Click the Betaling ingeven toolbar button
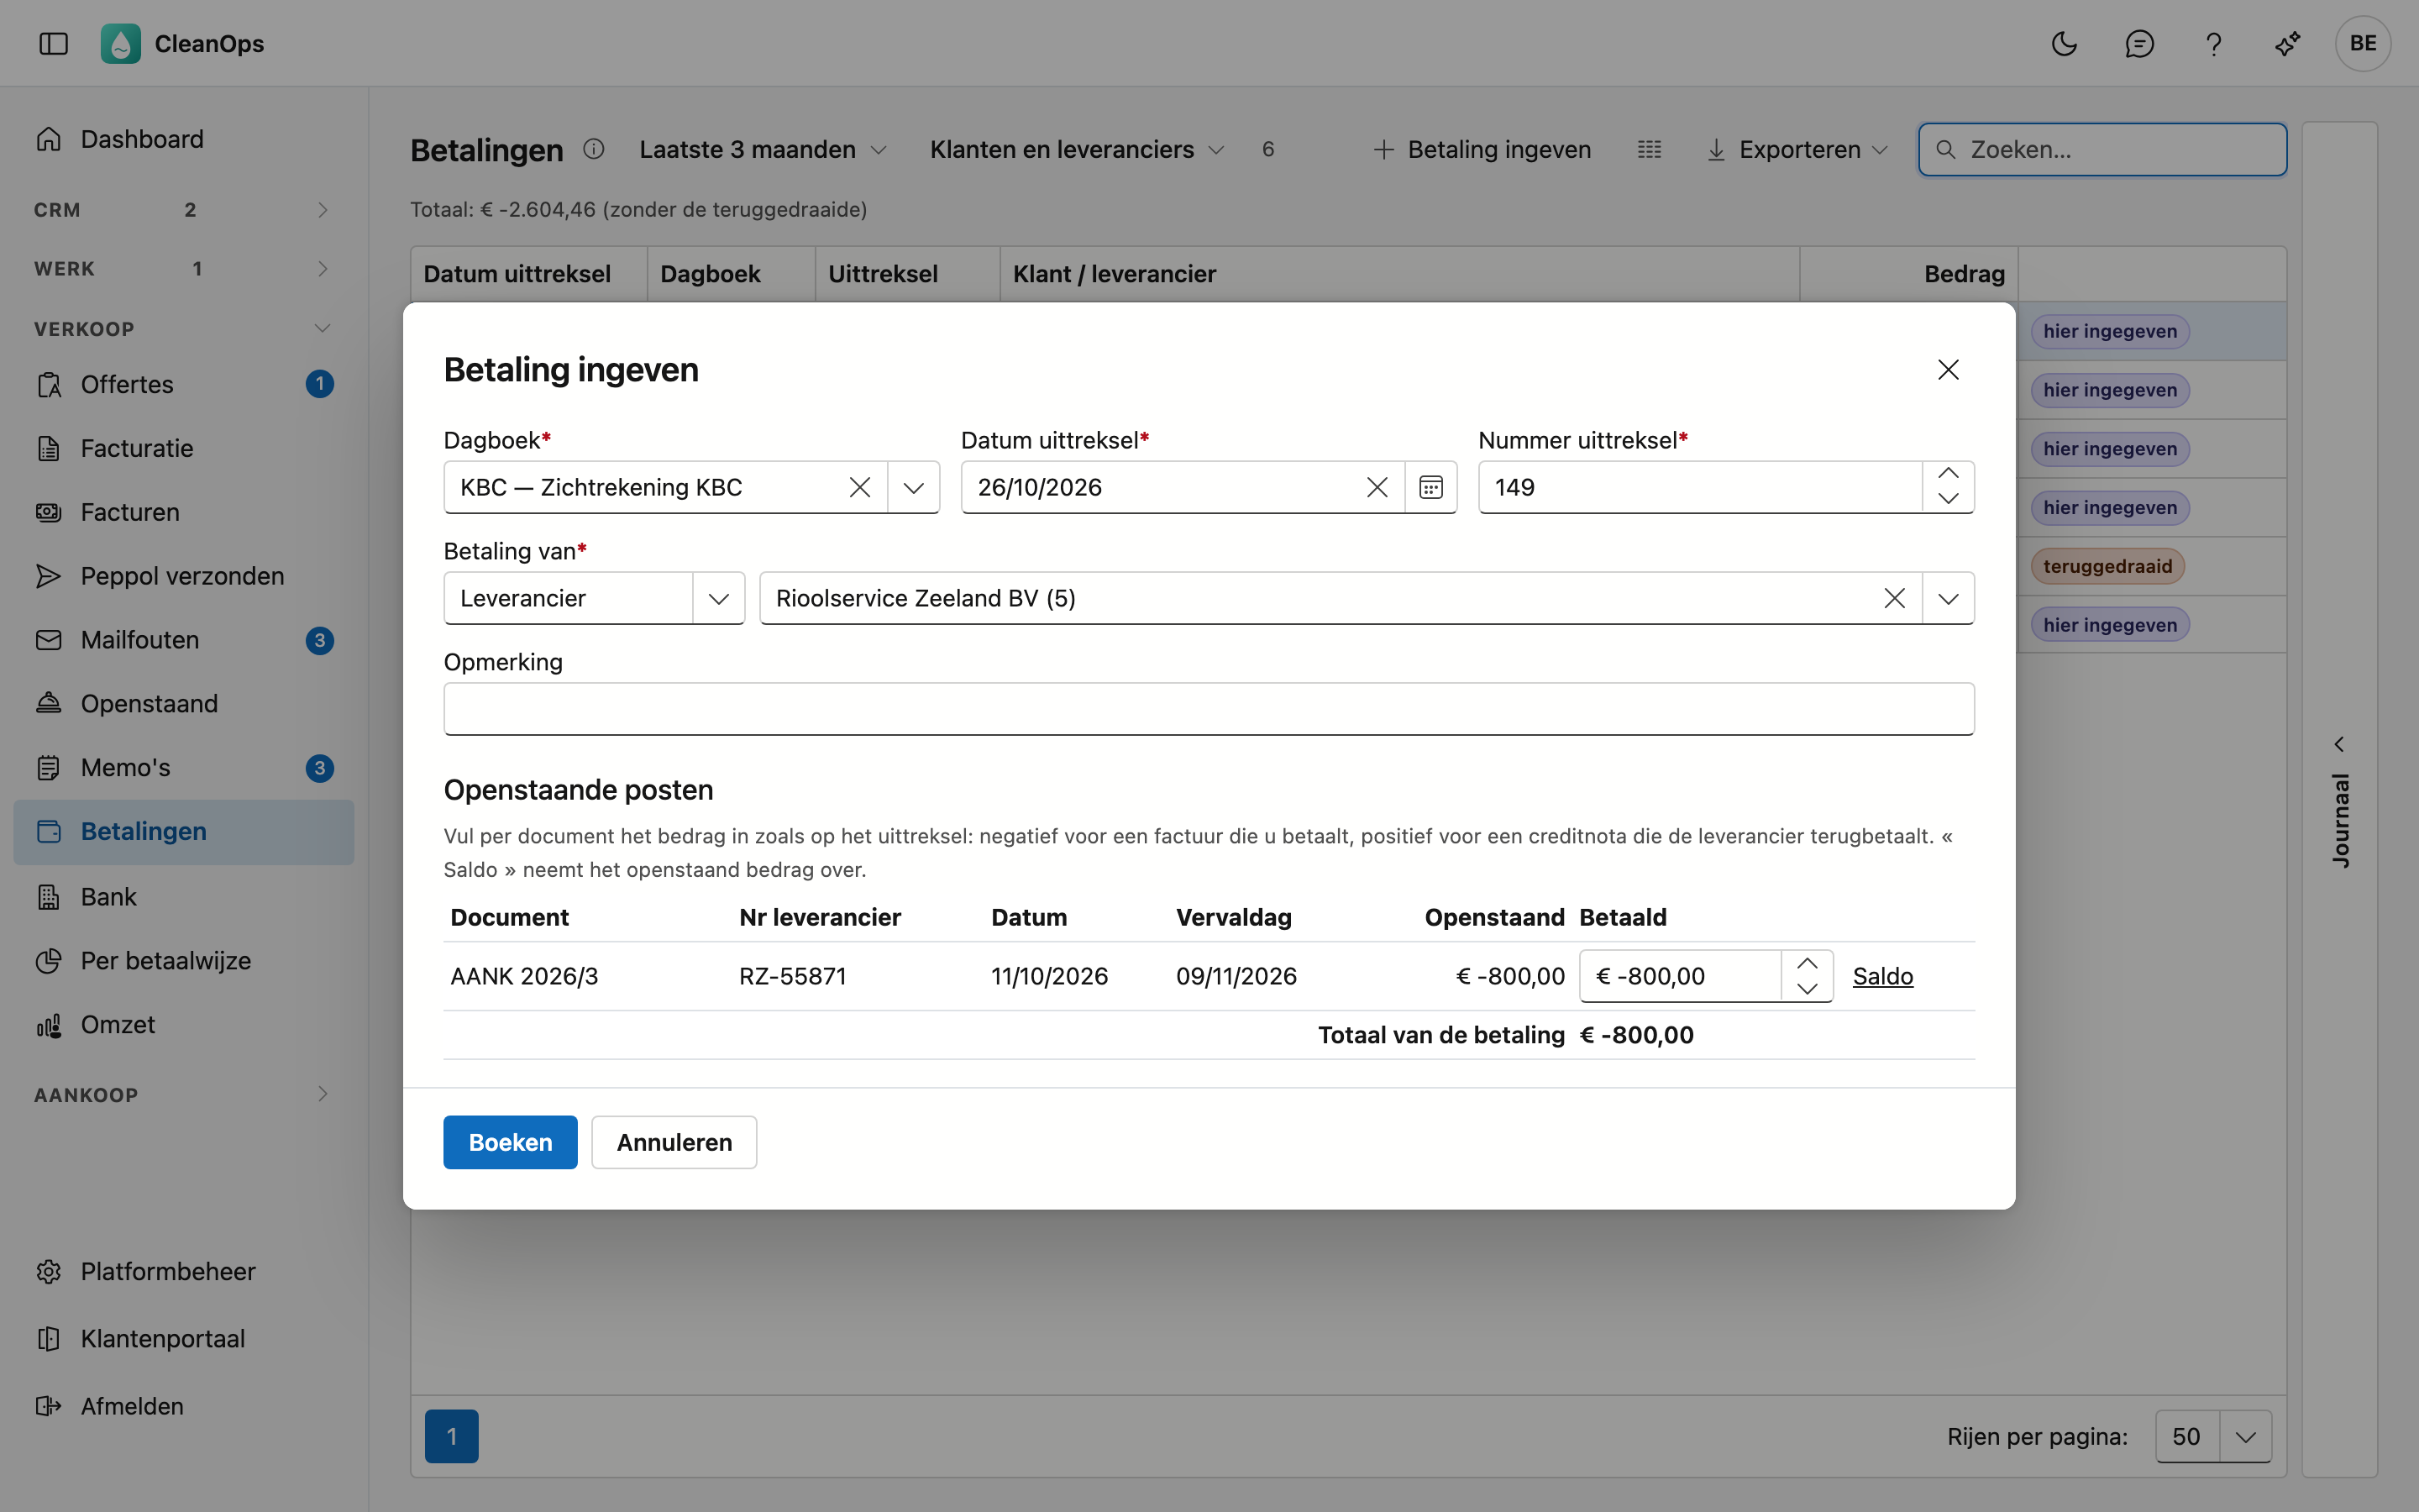2419x1512 pixels. [x=1482, y=149]
